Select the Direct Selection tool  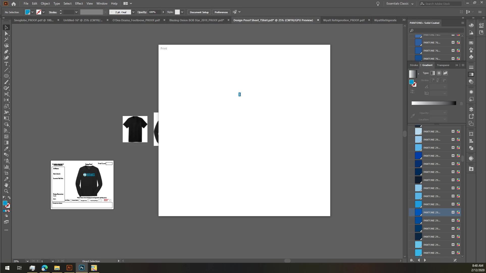click(6, 34)
